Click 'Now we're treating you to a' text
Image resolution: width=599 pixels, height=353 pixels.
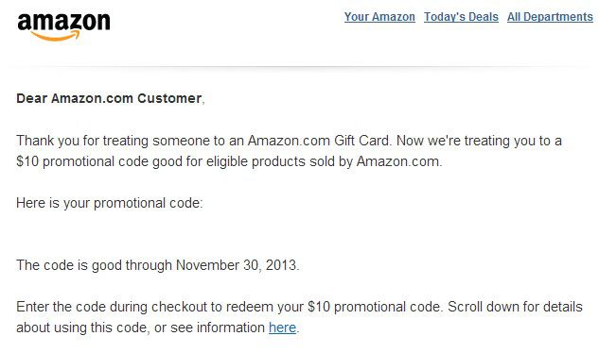click(479, 141)
